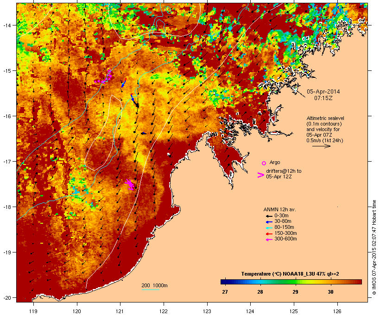This screenshot has height=315, width=380.
Task: Click the 'Altimetric sealevel' caption text
Action: 325,118
